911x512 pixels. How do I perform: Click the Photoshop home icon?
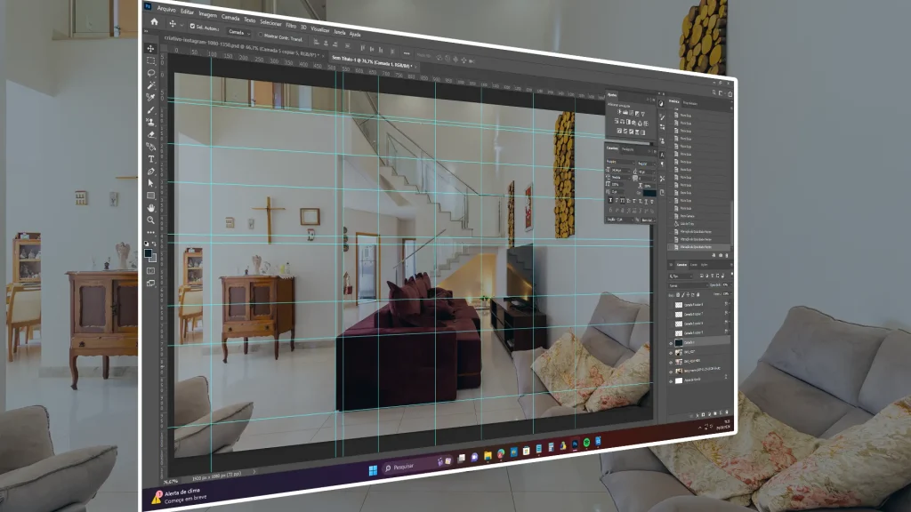point(154,22)
